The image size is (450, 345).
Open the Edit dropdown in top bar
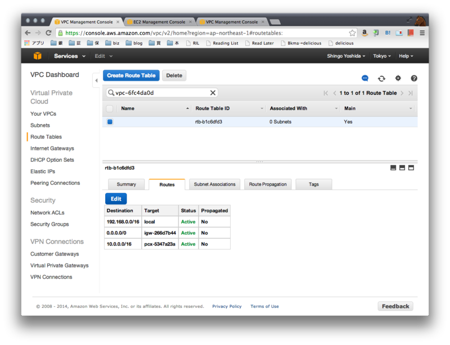click(x=103, y=56)
